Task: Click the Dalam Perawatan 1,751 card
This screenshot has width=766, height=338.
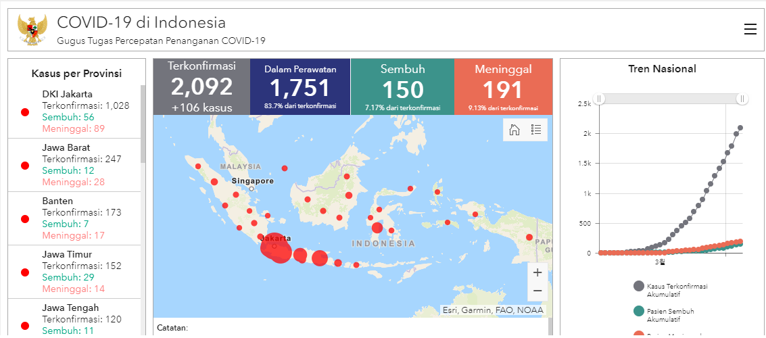Action: 300,87
